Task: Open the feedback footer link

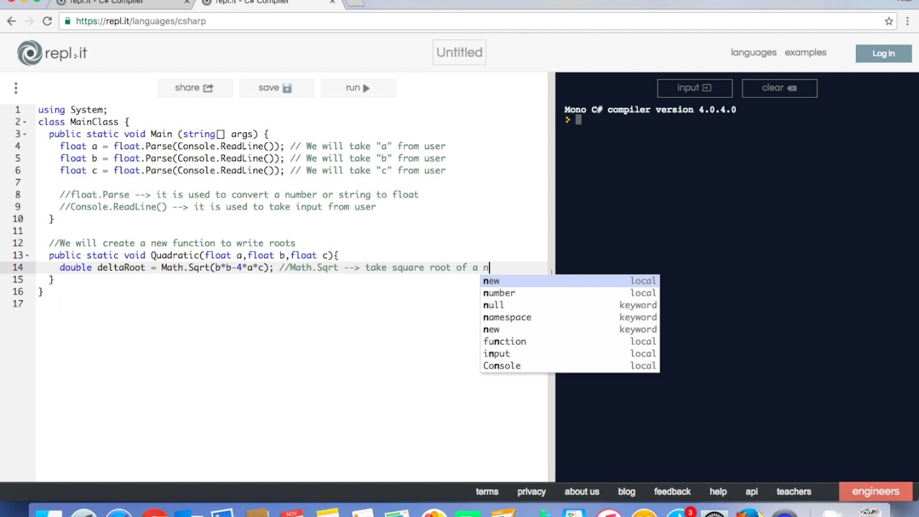Action: click(672, 492)
